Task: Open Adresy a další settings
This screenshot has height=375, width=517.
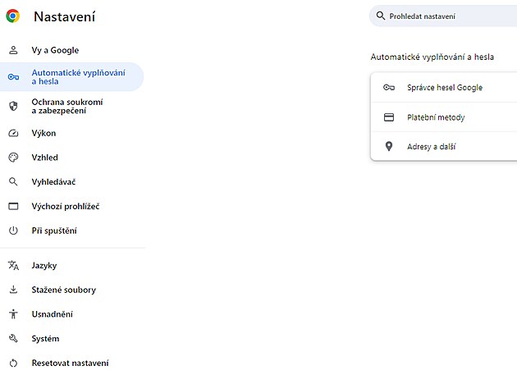Action: pyautogui.click(x=432, y=147)
